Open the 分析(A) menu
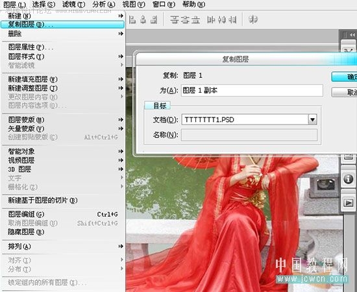Viewport: 357px width, 292px height. click(104, 5)
